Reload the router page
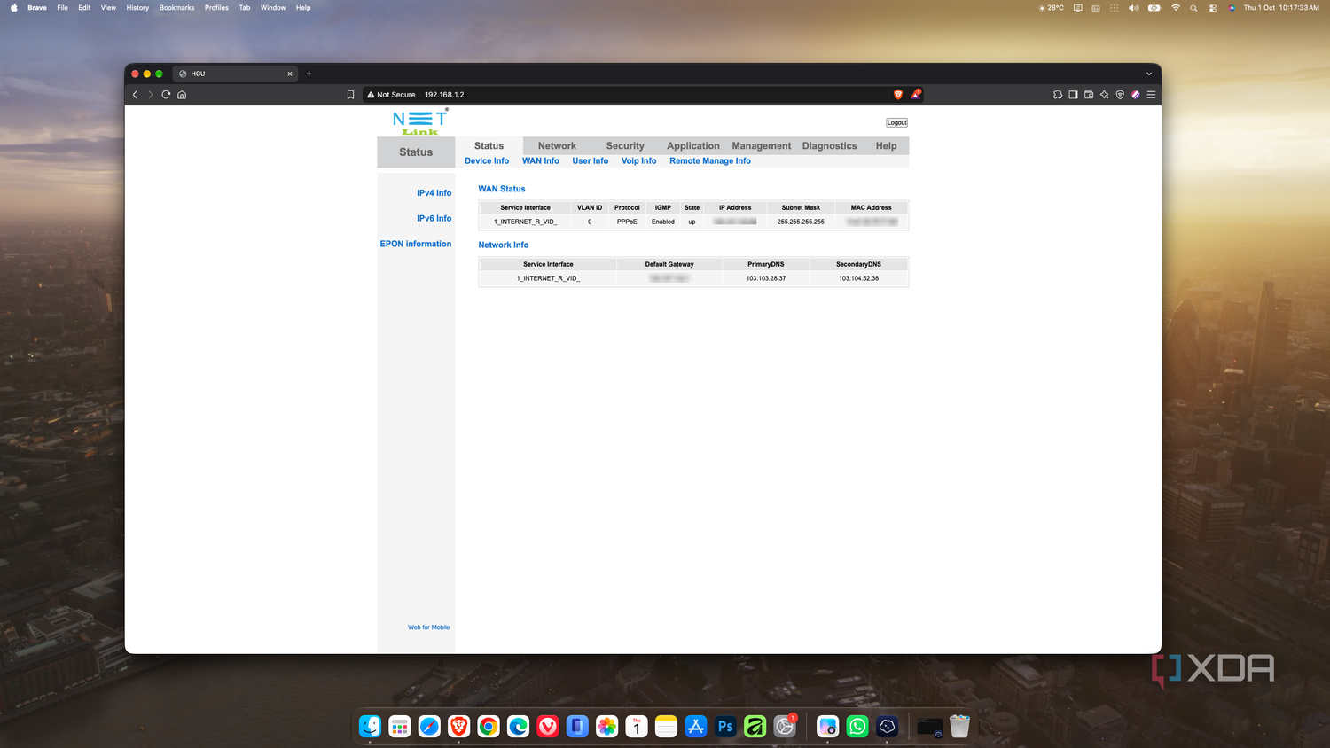Viewport: 1330px width, 748px height. pos(166,95)
